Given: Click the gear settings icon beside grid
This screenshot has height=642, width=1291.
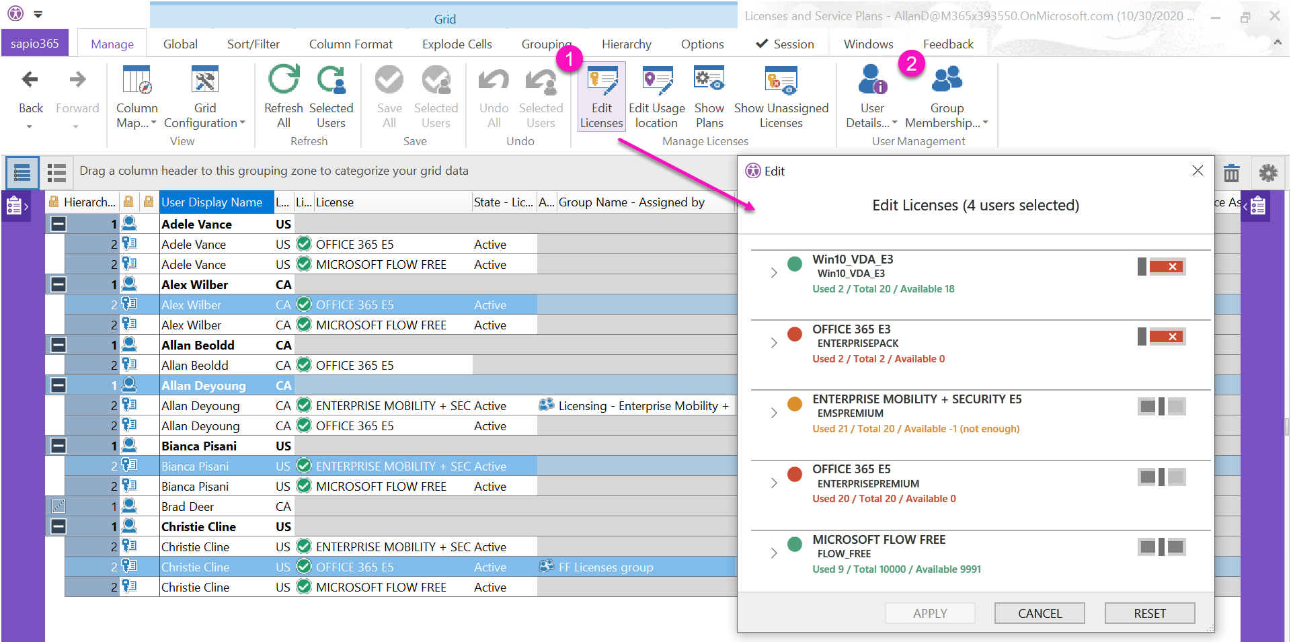Looking at the screenshot, I should coord(1267,173).
